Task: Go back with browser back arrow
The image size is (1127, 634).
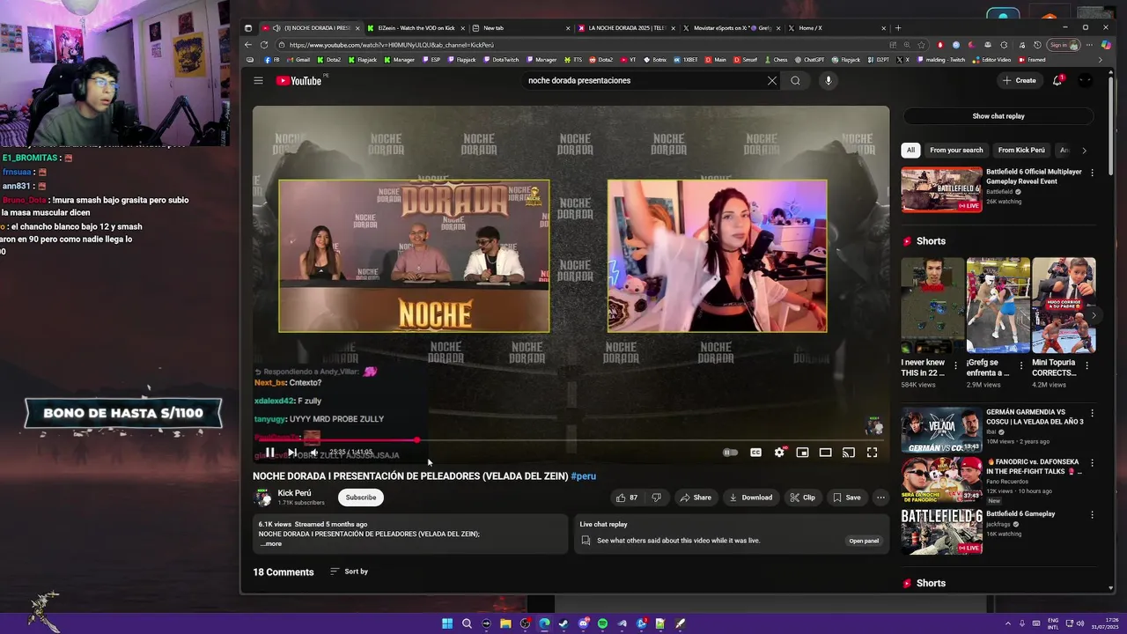Action: [248, 45]
